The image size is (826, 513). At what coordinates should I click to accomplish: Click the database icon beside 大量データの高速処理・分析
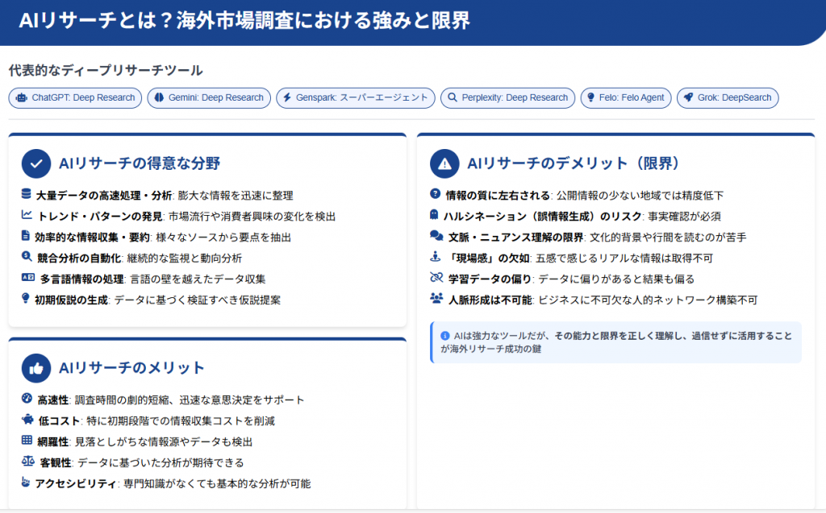tap(27, 194)
